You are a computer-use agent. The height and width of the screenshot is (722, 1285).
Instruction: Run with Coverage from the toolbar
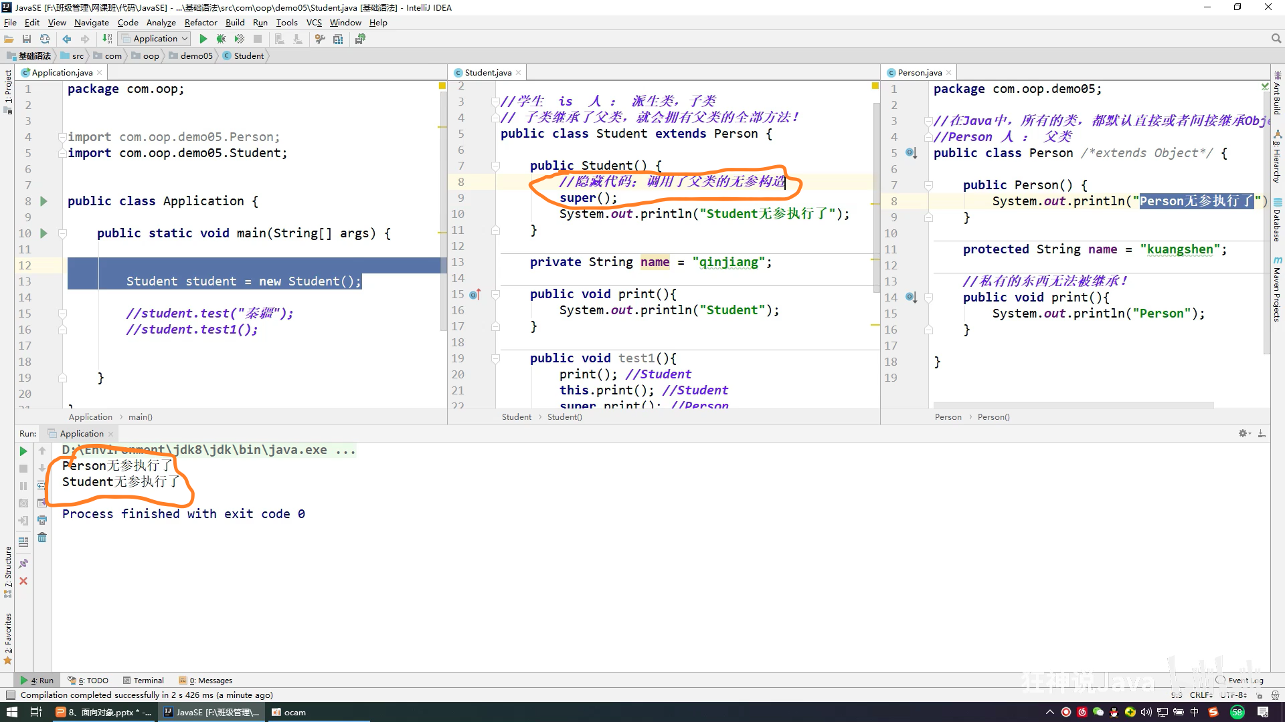[239, 39]
